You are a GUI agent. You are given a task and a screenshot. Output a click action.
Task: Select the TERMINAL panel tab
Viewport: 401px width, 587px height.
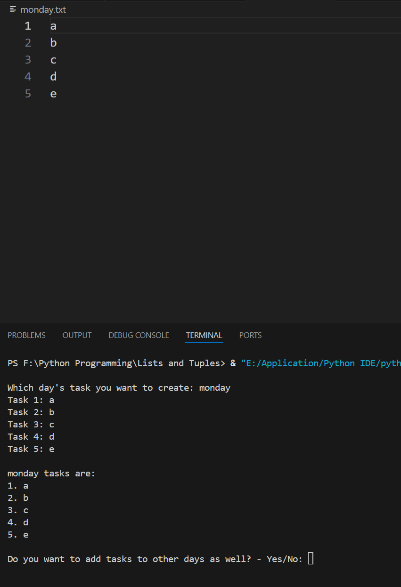[x=204, y=335]
